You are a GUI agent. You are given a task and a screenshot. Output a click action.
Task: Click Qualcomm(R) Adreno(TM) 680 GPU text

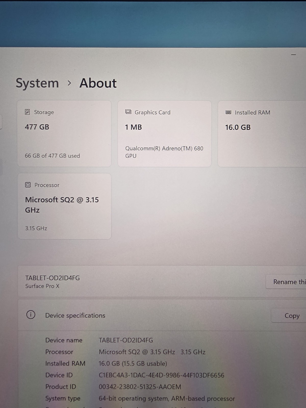coord(164,152)
